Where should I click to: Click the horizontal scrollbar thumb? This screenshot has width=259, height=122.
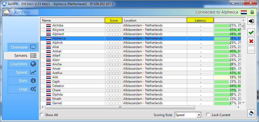pyautogui.click(x=120, y=107)
